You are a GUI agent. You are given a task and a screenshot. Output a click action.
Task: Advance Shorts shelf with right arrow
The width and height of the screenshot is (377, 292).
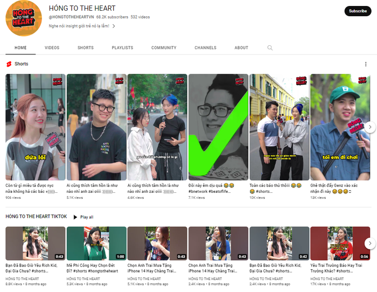pyautogui.click(x=370, y=127)
